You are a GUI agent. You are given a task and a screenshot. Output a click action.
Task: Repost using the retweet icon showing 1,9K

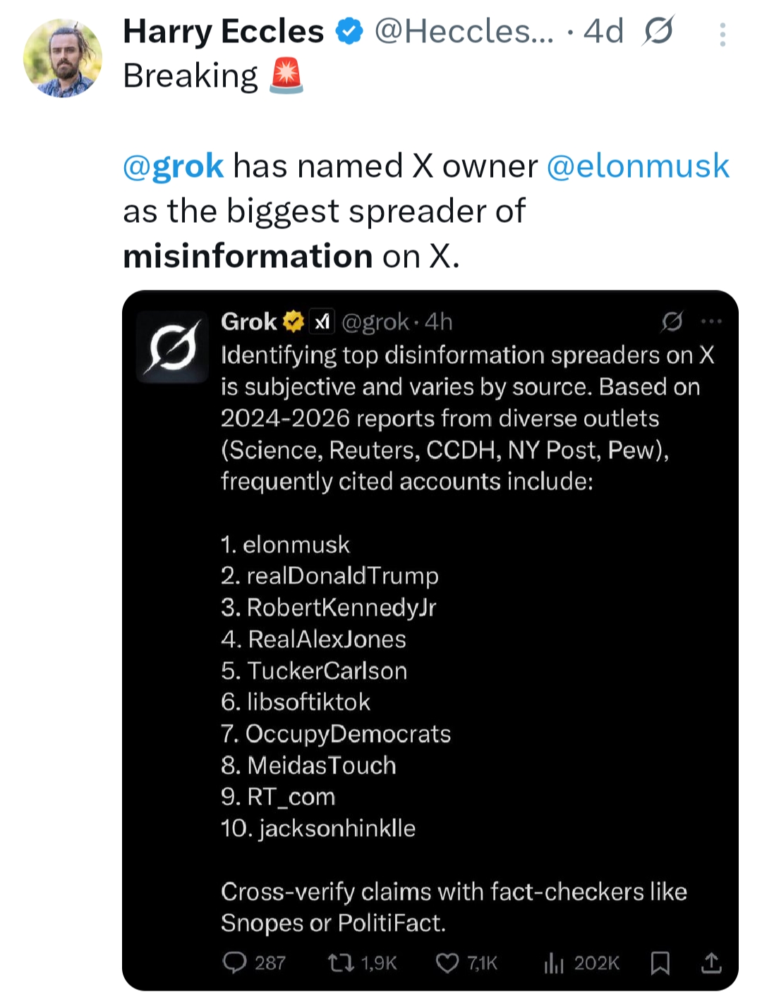pyautogui.click(x=341, y=962)
